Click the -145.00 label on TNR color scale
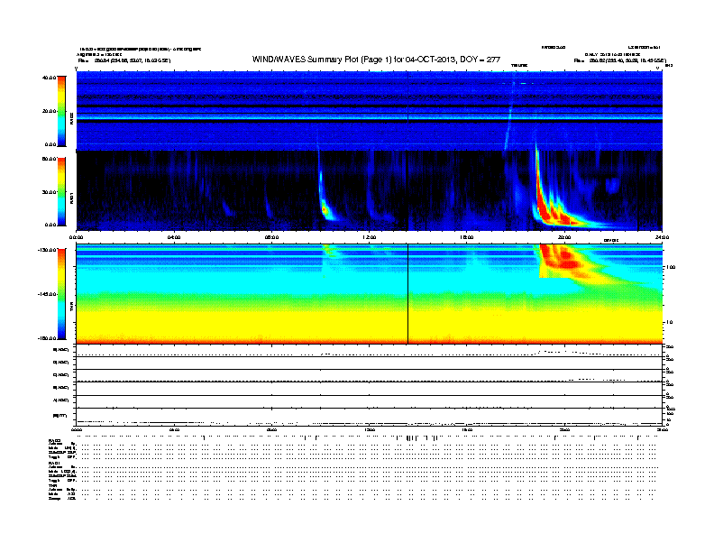This screenshot has width=714, height=552. (48, 294)
